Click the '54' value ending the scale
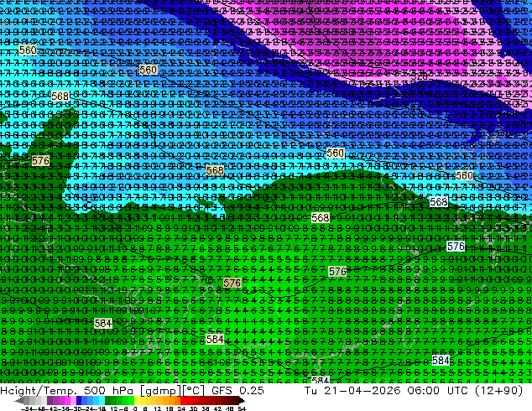This screenshot has width=532, height=411. pos(242,408)
